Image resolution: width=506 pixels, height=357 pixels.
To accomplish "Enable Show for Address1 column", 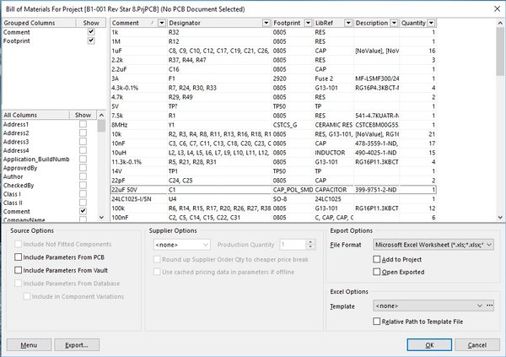I will point(83,124).
